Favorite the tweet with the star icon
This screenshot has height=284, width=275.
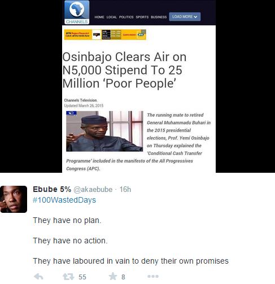[113, 276]
